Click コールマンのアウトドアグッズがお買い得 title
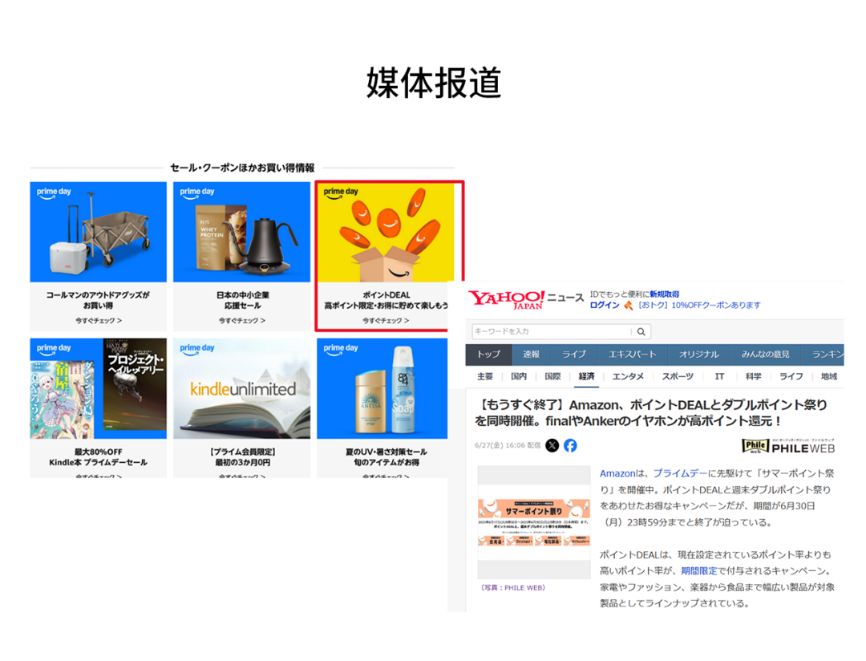 tap(99, 300)
